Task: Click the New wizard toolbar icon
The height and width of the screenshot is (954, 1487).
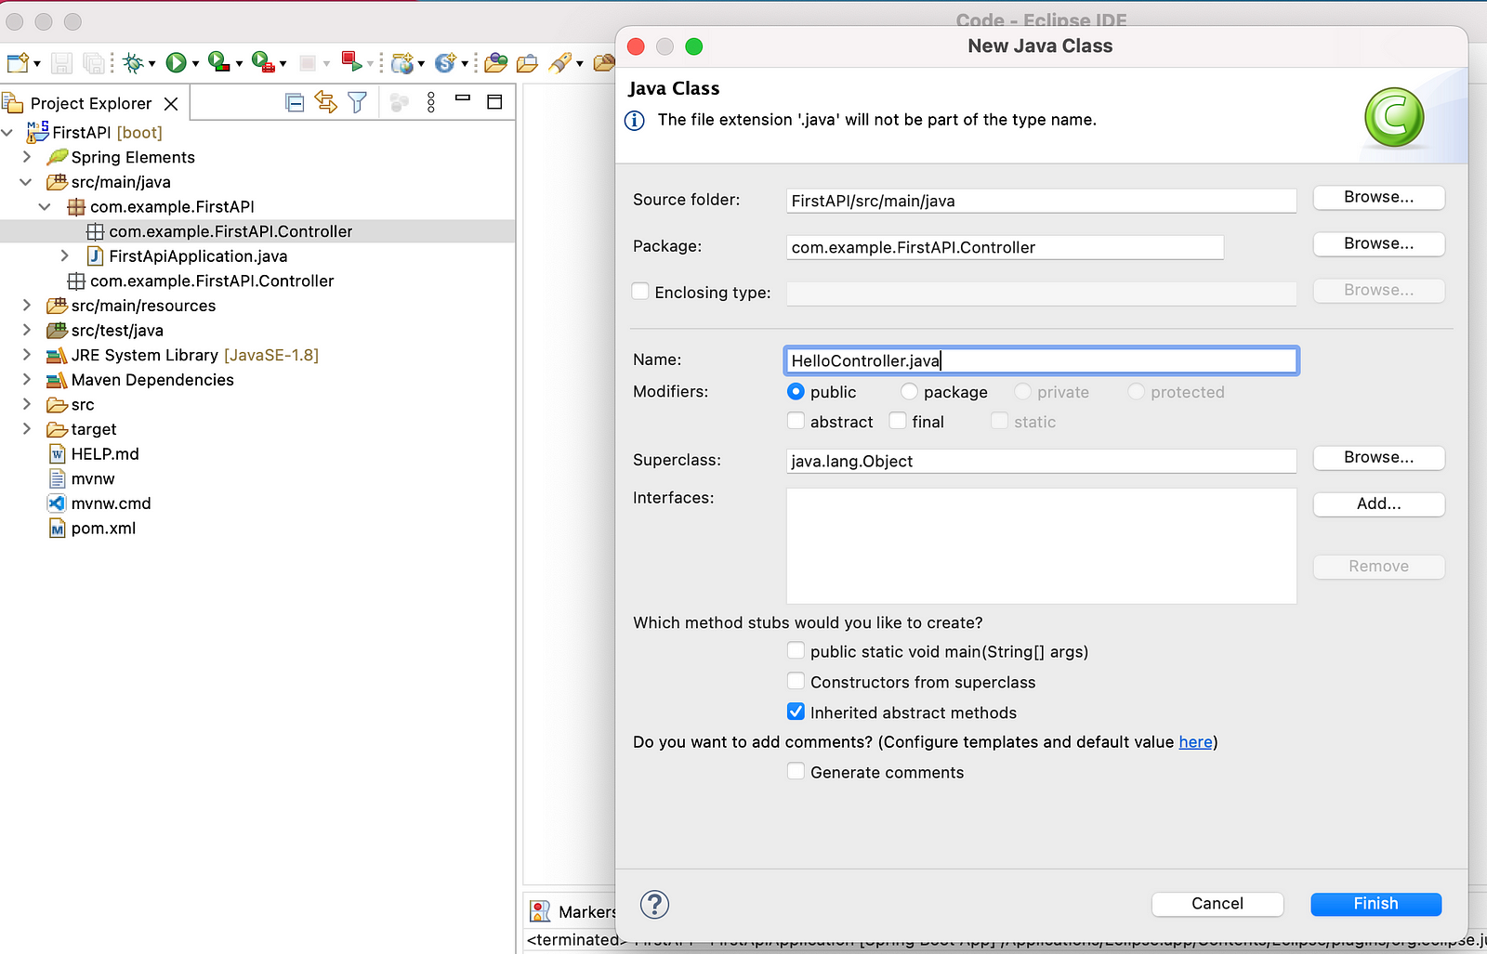Action: (18, 63)
